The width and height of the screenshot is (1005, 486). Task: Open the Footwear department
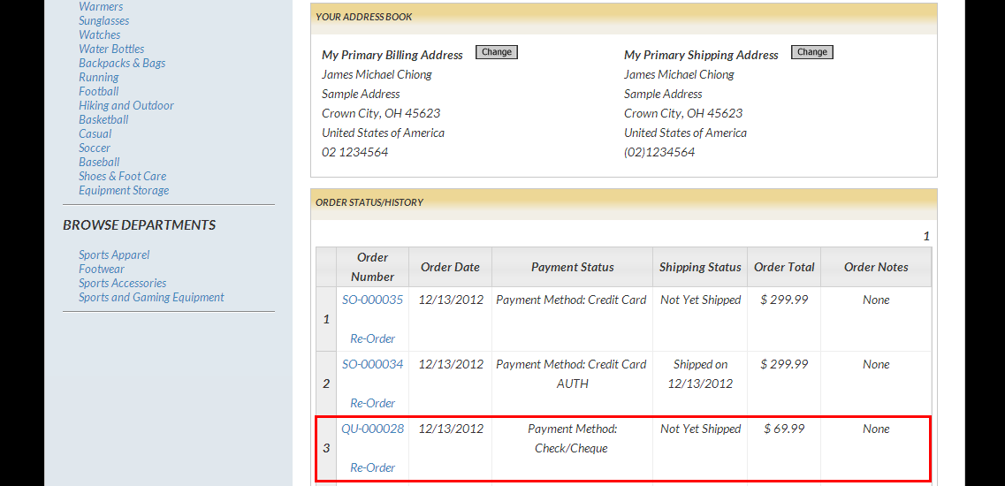[x=102, y=269]
